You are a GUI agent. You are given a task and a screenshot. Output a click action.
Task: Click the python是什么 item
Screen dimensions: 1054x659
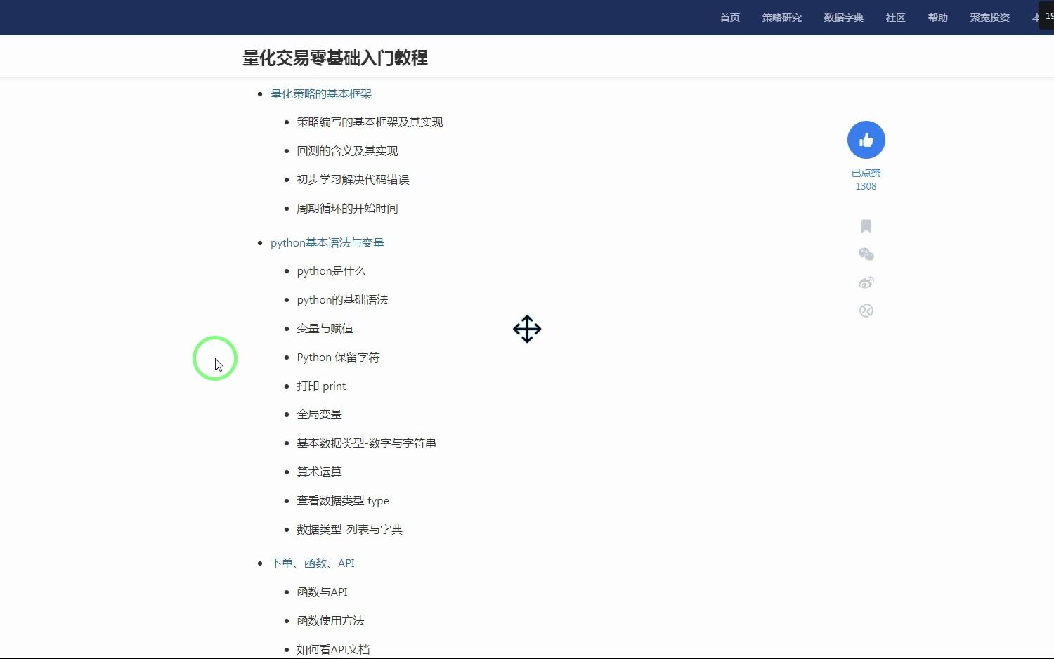[331, 270]
